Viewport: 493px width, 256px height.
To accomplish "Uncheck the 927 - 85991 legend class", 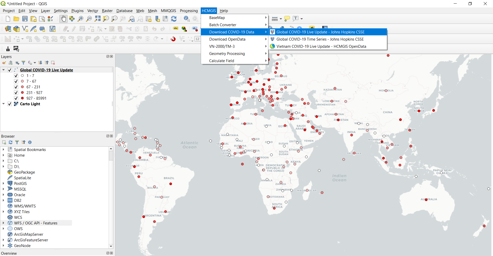I will tap(16, 98).
